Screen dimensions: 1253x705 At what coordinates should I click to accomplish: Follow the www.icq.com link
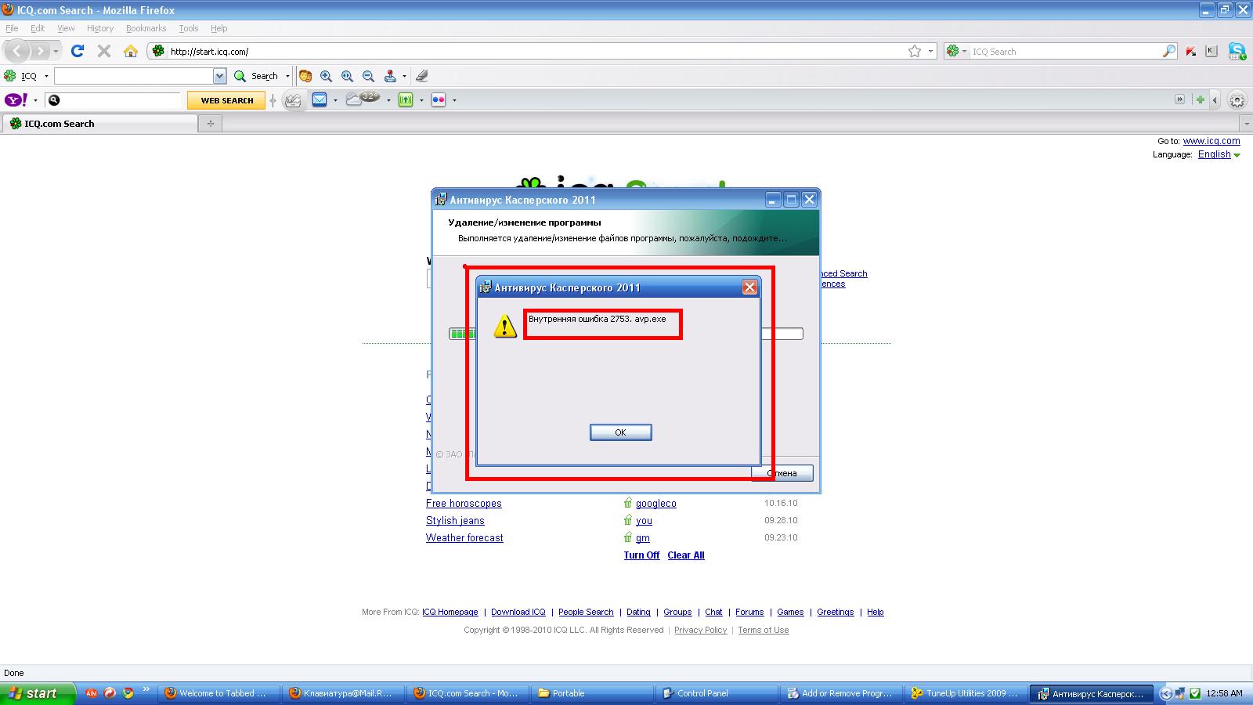coord(1211,141)
